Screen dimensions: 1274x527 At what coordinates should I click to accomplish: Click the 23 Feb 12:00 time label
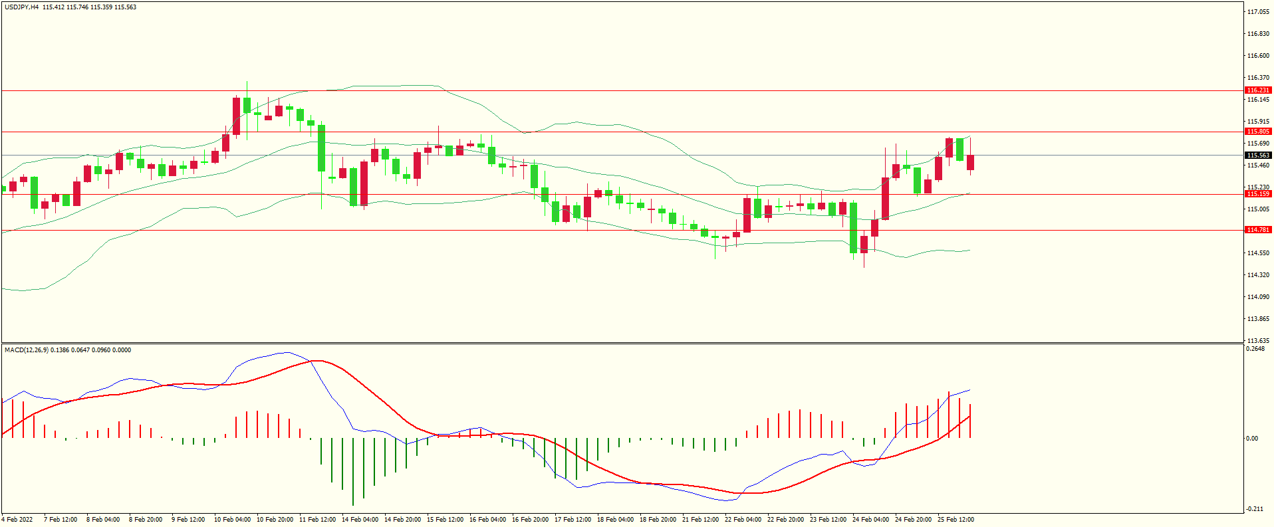tap(828, 520)
